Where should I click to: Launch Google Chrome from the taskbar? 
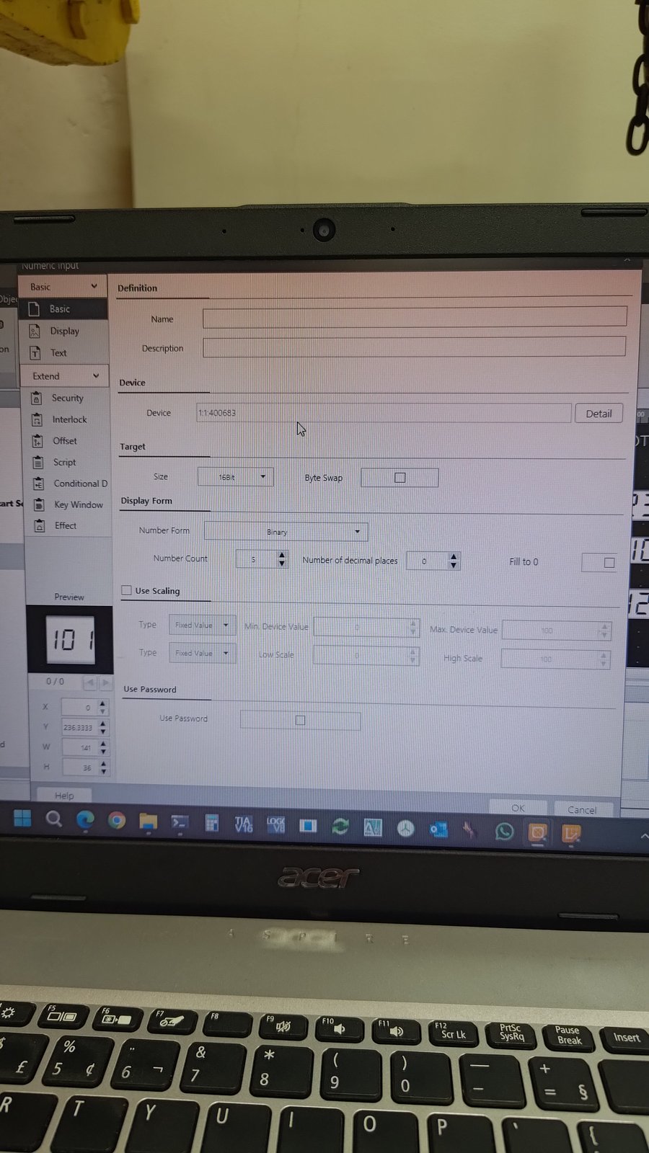click(117, 821)
